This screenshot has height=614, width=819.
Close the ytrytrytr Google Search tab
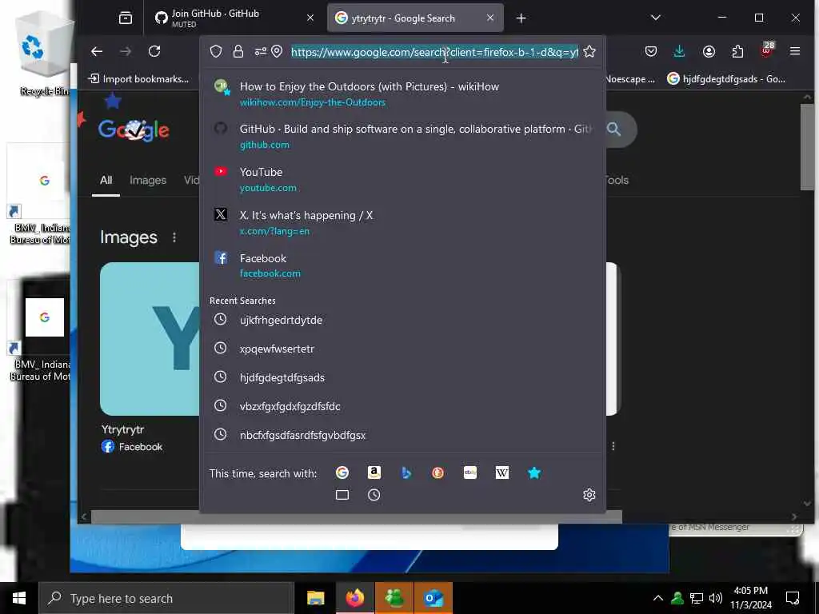tap(490, 18)
